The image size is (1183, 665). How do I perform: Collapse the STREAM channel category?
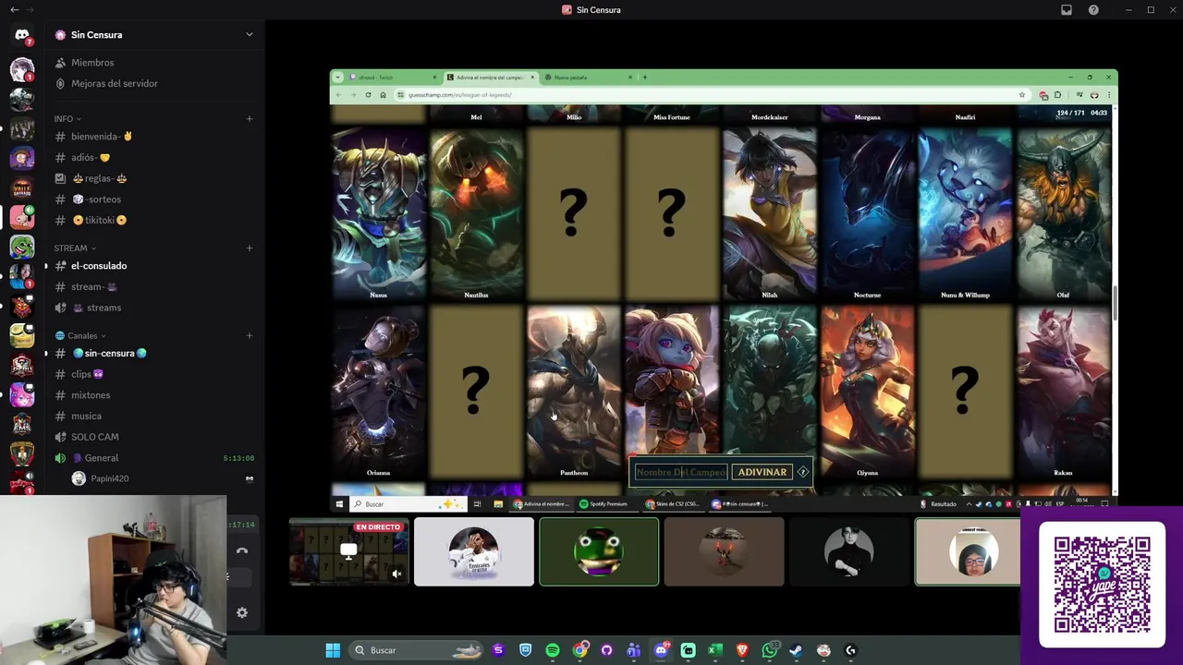tap(75, 248)
